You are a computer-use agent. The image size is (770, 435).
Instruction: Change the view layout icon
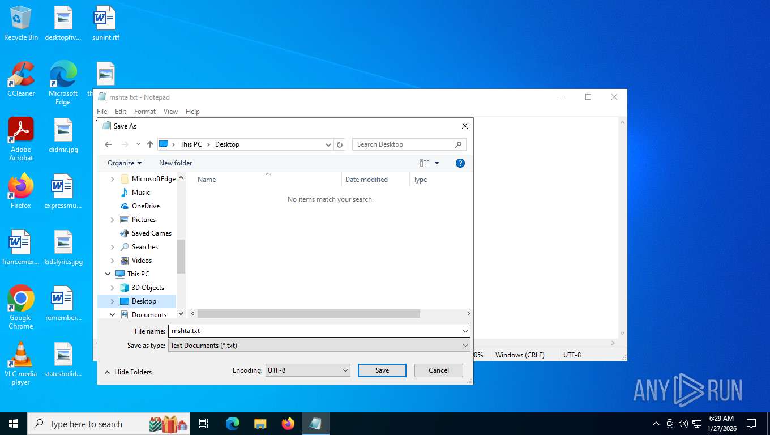(x=425, y=163)
